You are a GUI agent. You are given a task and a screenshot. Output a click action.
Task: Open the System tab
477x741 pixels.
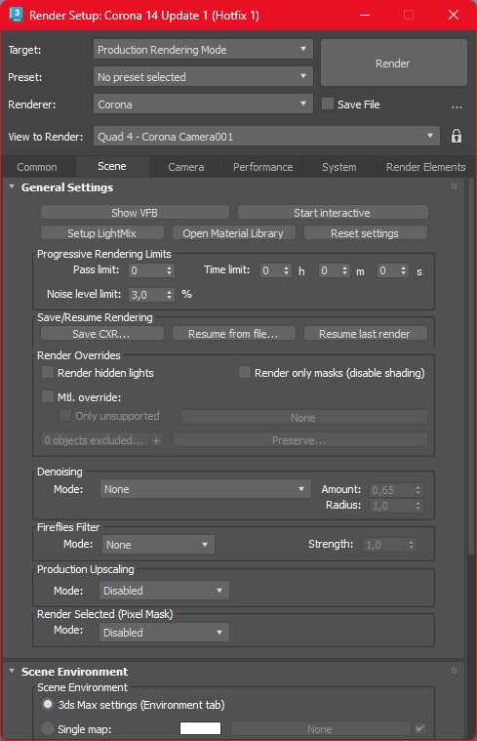[x=339, y=167]
